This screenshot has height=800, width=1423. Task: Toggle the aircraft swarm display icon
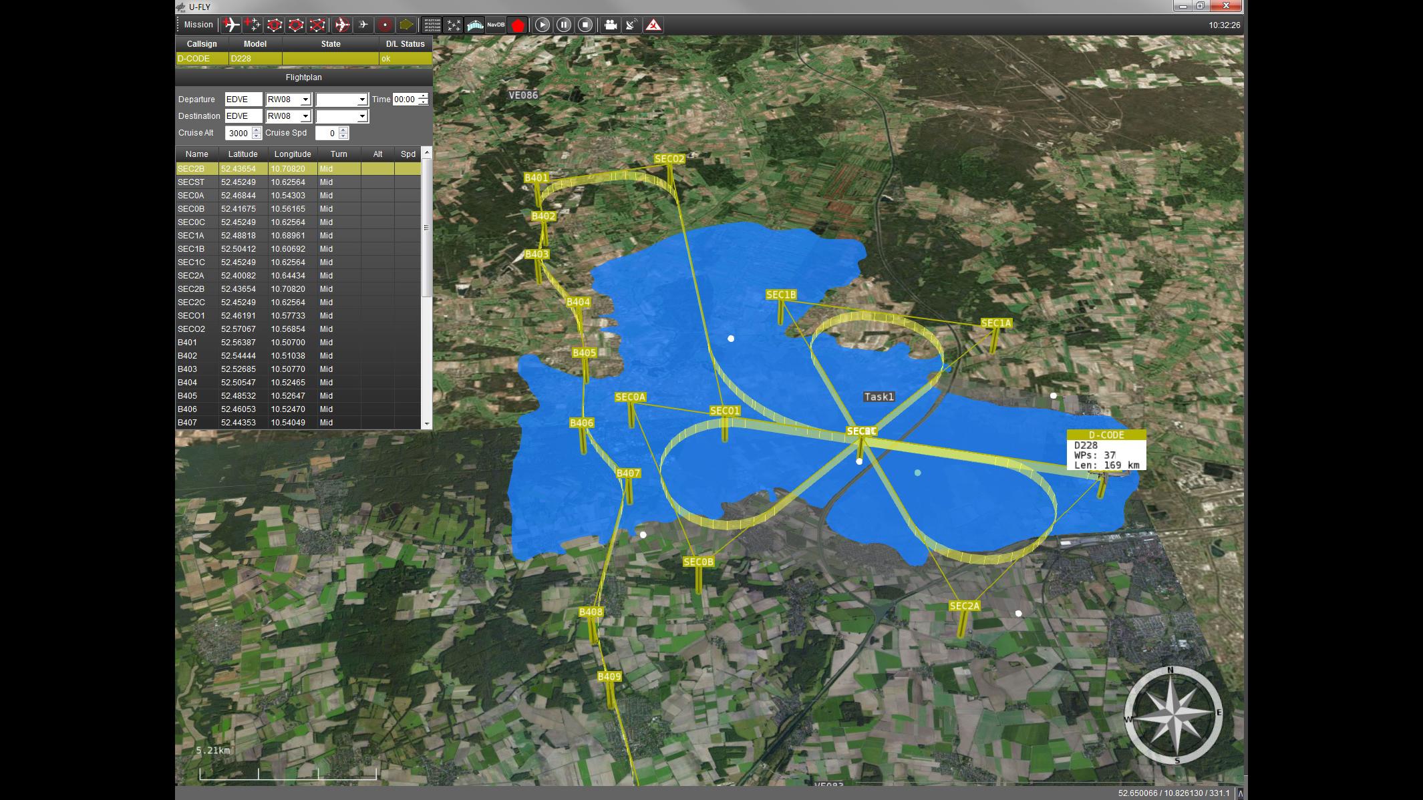pyautogui.click(x=453, y=25)
